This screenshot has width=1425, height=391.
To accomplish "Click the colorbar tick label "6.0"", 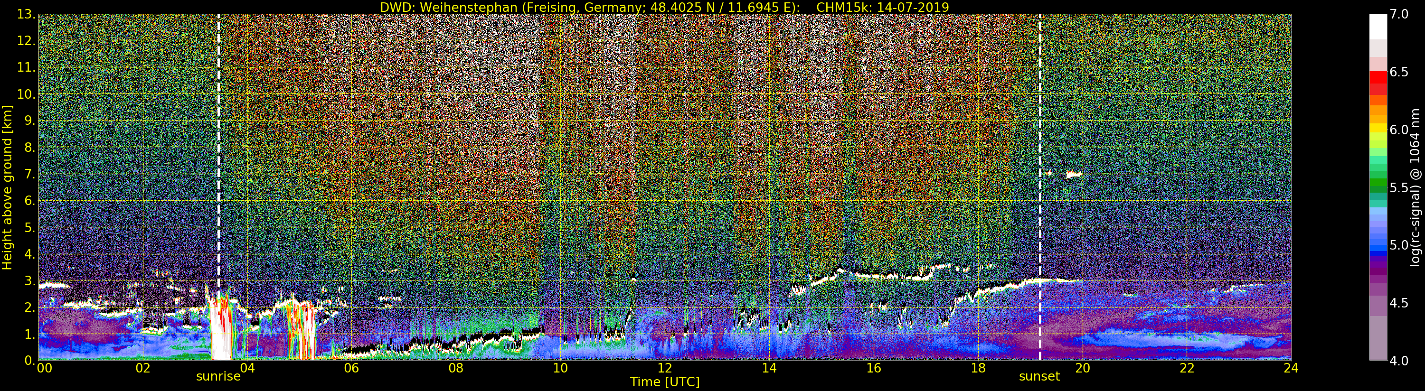I will (x=1399, y=130).
